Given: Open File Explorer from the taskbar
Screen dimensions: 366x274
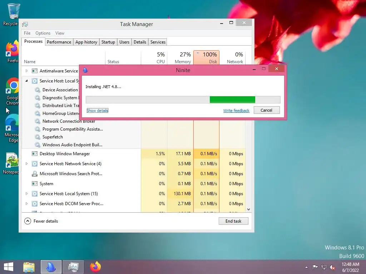Looking at the screenshot, I should tap(29, 267).
